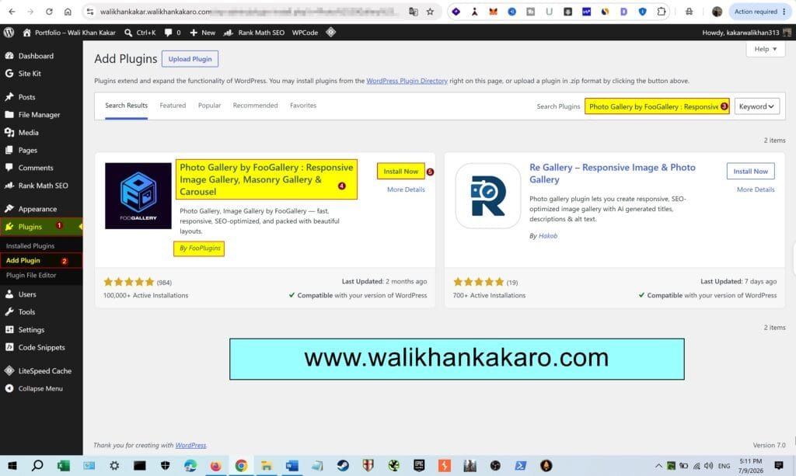The height and width of the screenshot is (476, 796).
Task: Open WordPress link in footer
Action: [191, 445]
